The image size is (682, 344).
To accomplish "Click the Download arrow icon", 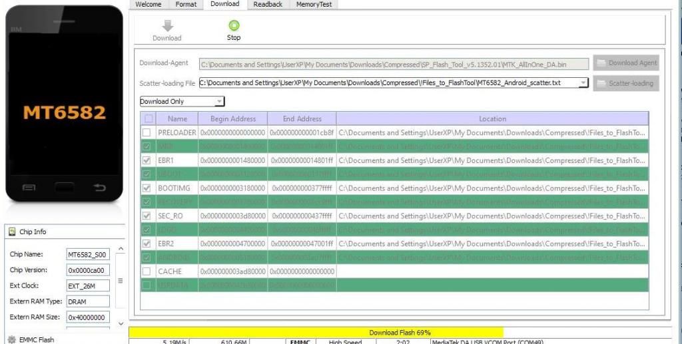I will coord(167,25).
